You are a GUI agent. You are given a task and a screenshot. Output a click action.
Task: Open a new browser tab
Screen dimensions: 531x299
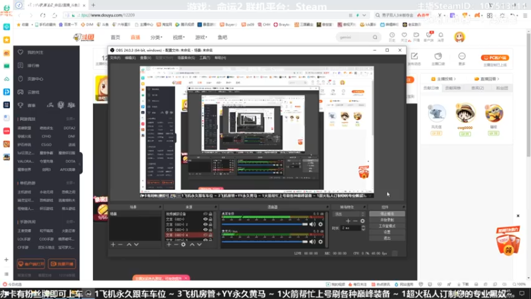(94, 5)
